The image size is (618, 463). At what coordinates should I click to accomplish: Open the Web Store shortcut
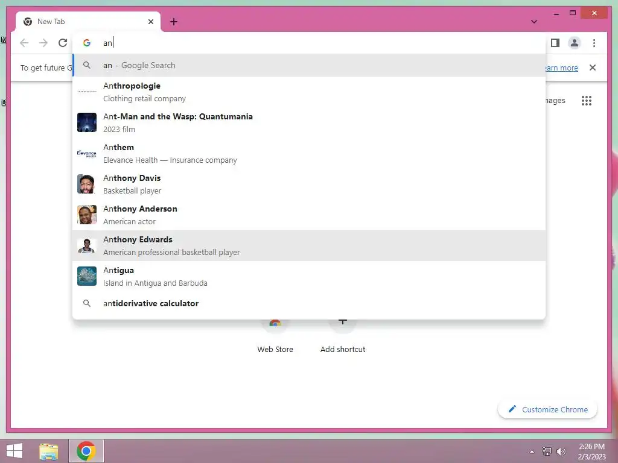point(275,336)
